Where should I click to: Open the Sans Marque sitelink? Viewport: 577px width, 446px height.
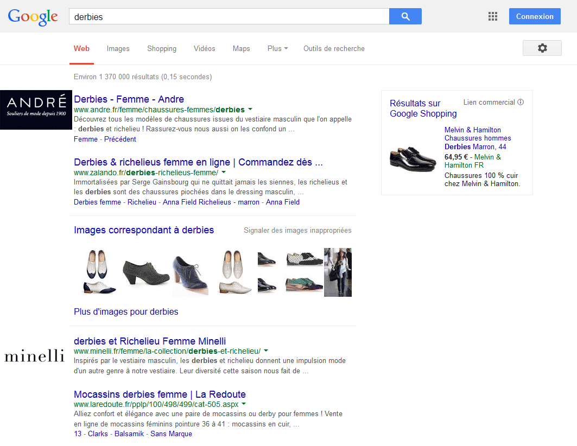click(171, 434)
